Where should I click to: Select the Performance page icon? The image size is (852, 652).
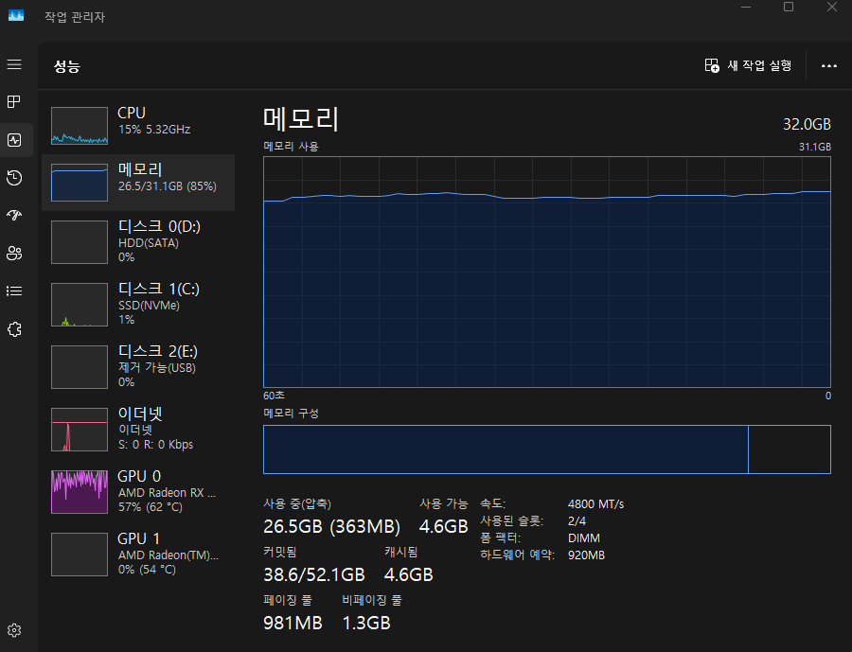14,140
